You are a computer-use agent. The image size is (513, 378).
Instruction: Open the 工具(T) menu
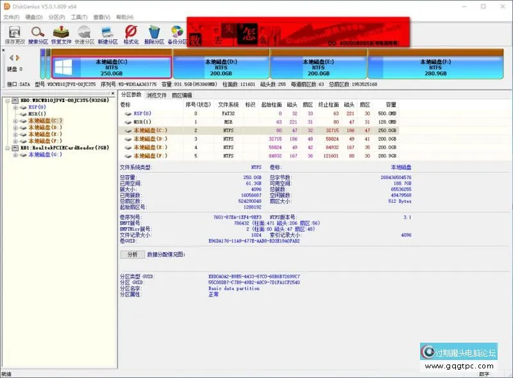click(x=80, y=17)
